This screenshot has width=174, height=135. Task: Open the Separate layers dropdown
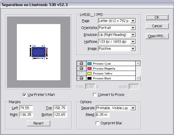tap(116, 108)
